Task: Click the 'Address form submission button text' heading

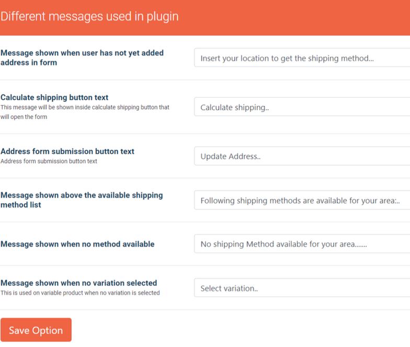Action: (x=67, y=152)
